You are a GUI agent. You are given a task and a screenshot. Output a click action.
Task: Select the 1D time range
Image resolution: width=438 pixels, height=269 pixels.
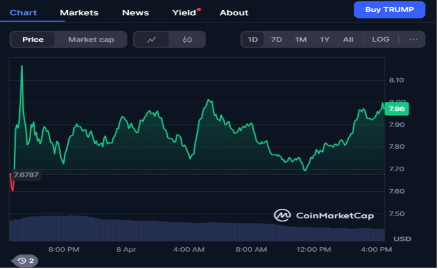[x=253, y=40]
